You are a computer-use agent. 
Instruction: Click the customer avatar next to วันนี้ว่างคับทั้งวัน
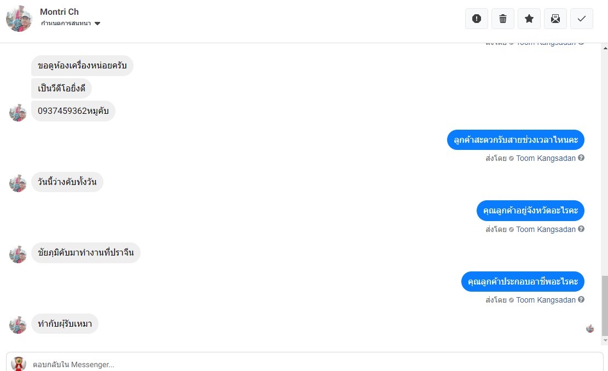click(x=18, y=183)
